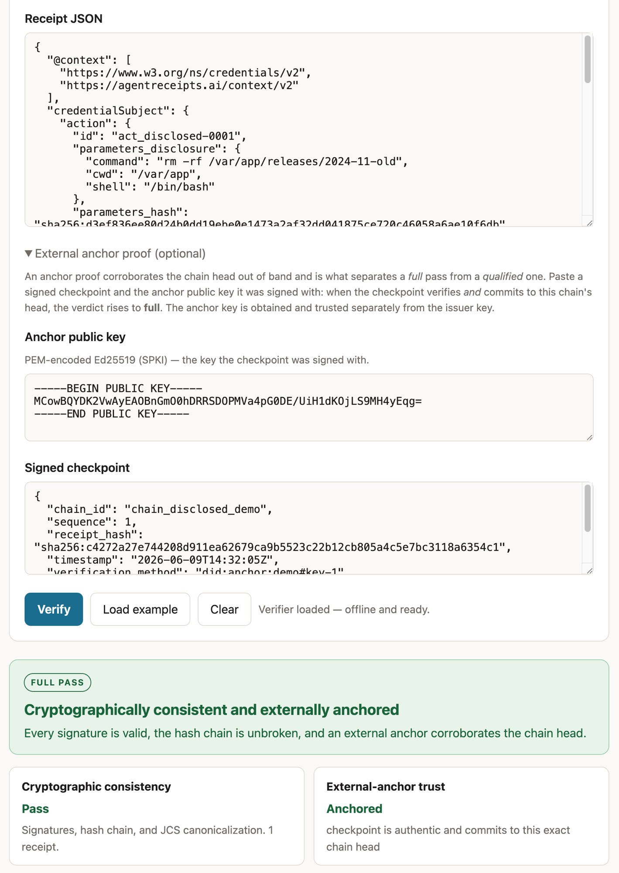Click Receipt JSON resize handle
Screen dimensions: 619x873
589,223
